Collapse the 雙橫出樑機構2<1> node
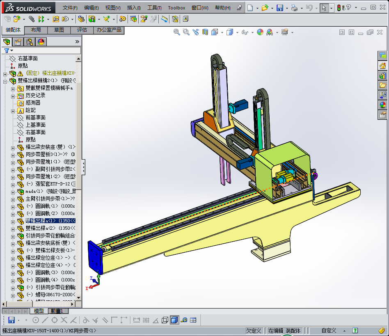 (5, 82)
